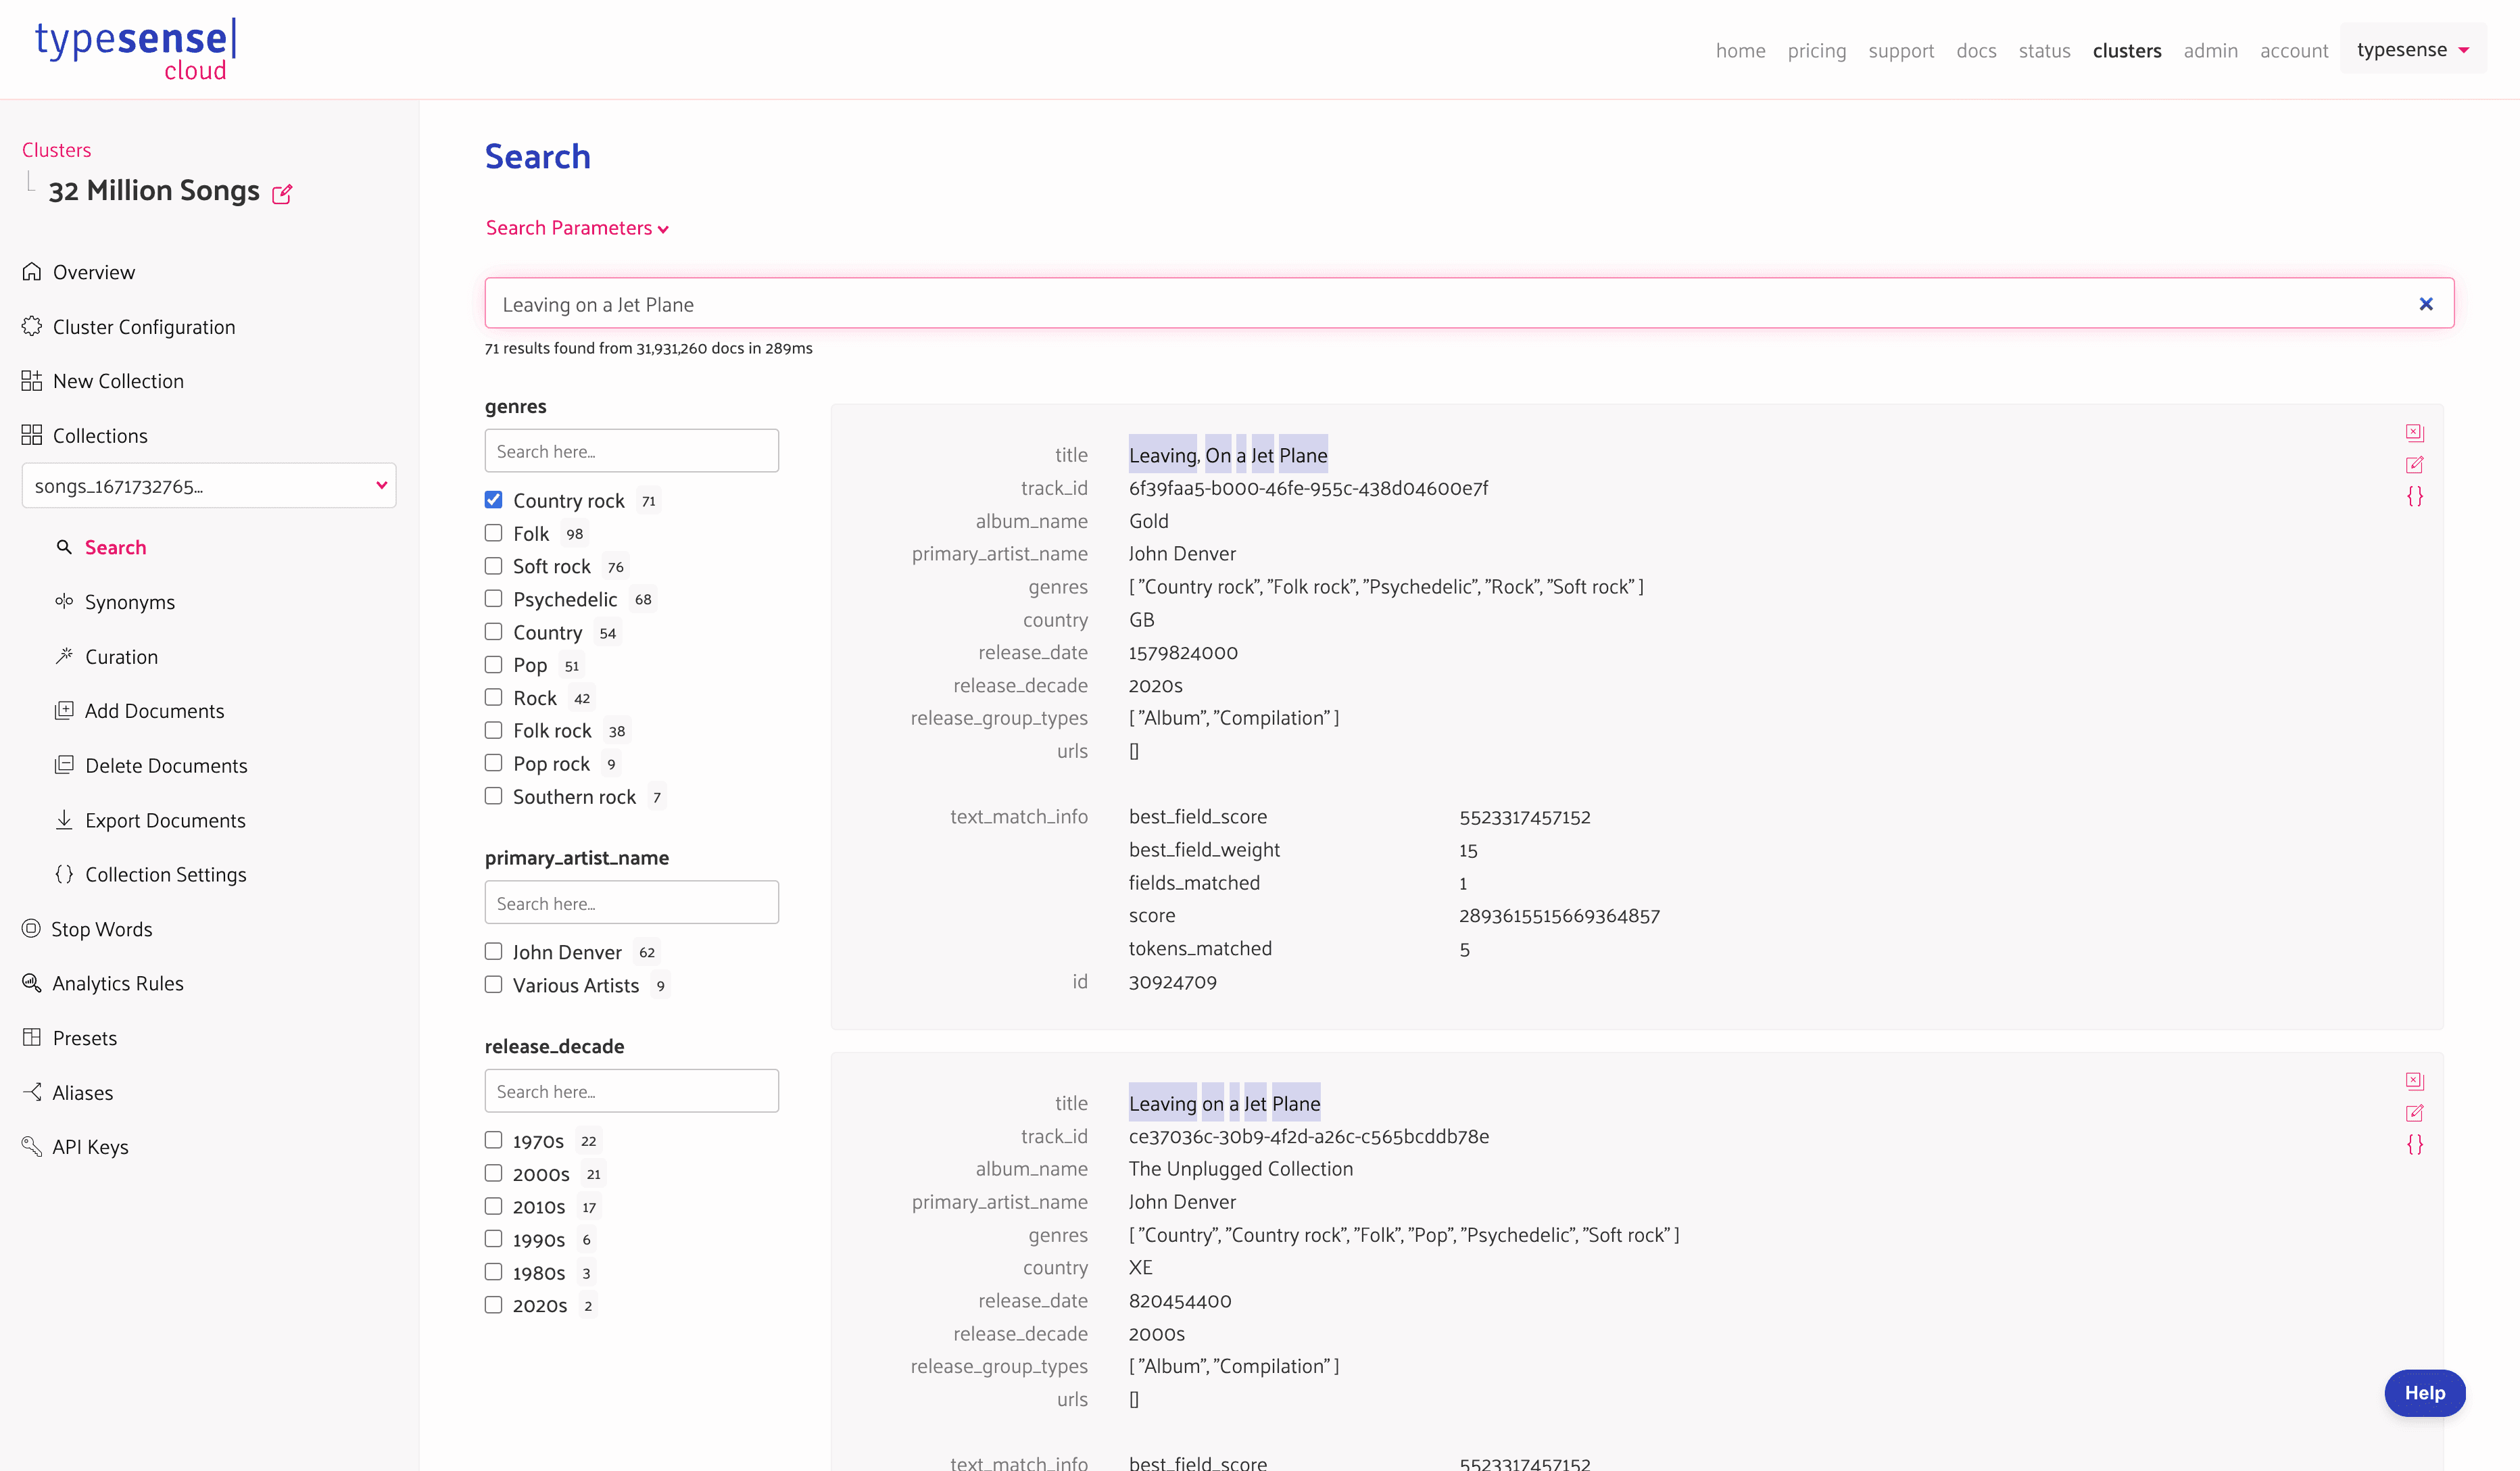Check the Folk rock genre filter
The width and height of the screenshot is (2520, 1471).
(493, 730)
